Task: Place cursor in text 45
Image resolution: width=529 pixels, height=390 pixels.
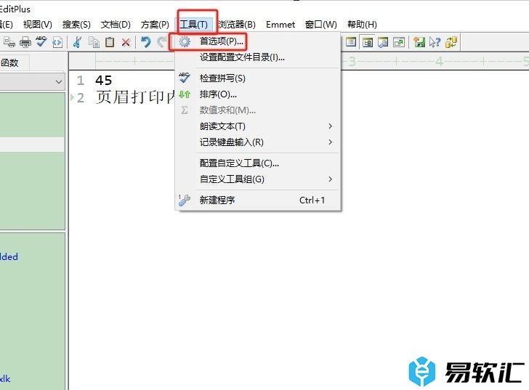Action: pyautogui.click(x=104, y=80)
